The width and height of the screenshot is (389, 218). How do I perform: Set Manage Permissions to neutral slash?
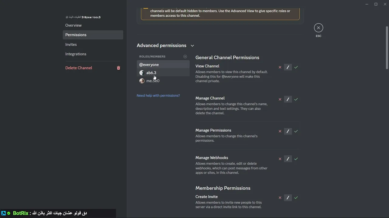coord(288,131)
